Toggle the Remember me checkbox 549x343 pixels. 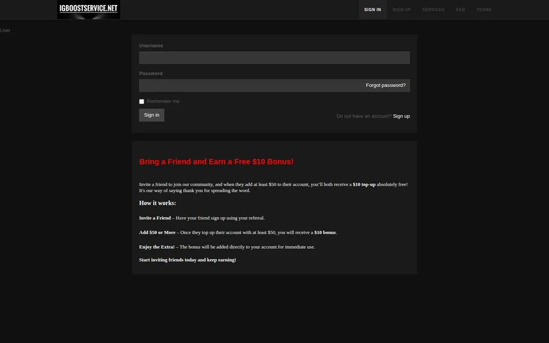click(x=141, y=102)
